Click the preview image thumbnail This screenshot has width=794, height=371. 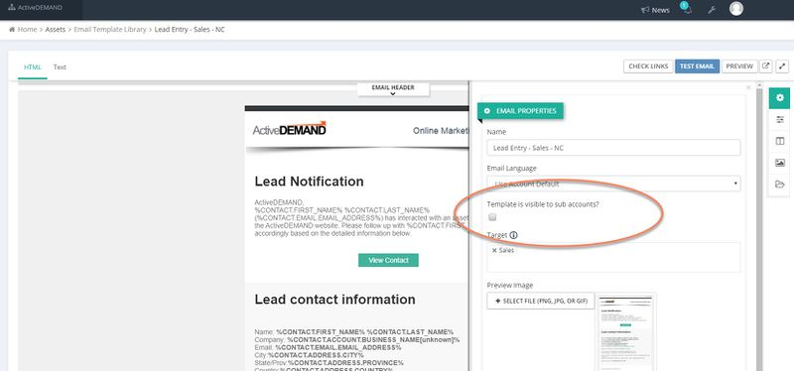(626, 332)
